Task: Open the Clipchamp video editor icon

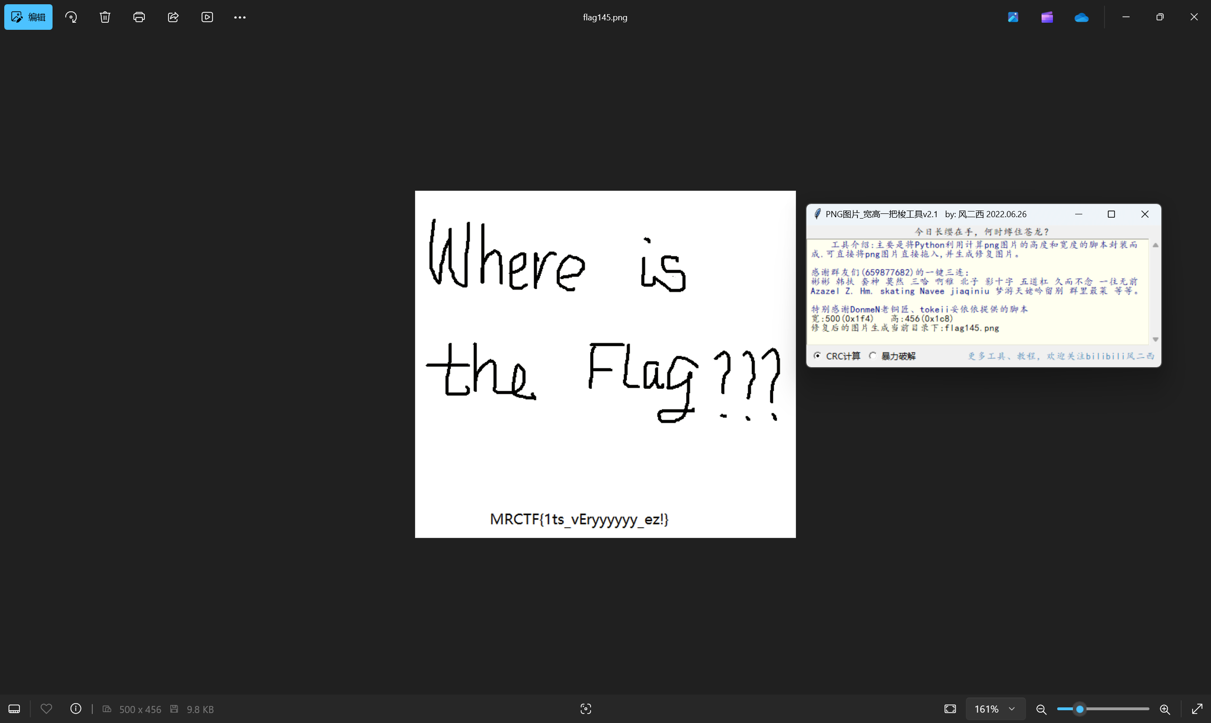Action: (1047, 17)
